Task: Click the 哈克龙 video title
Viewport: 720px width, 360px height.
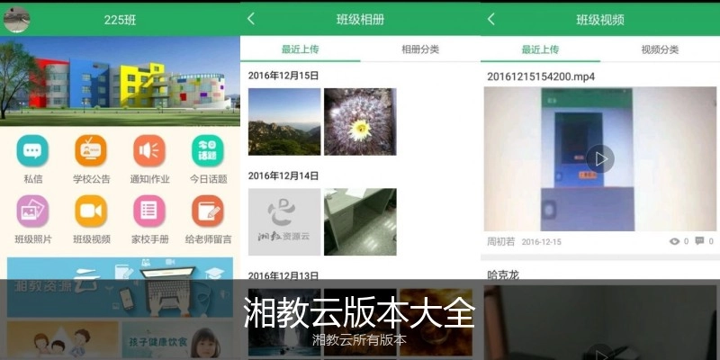Action: point(503,275)
